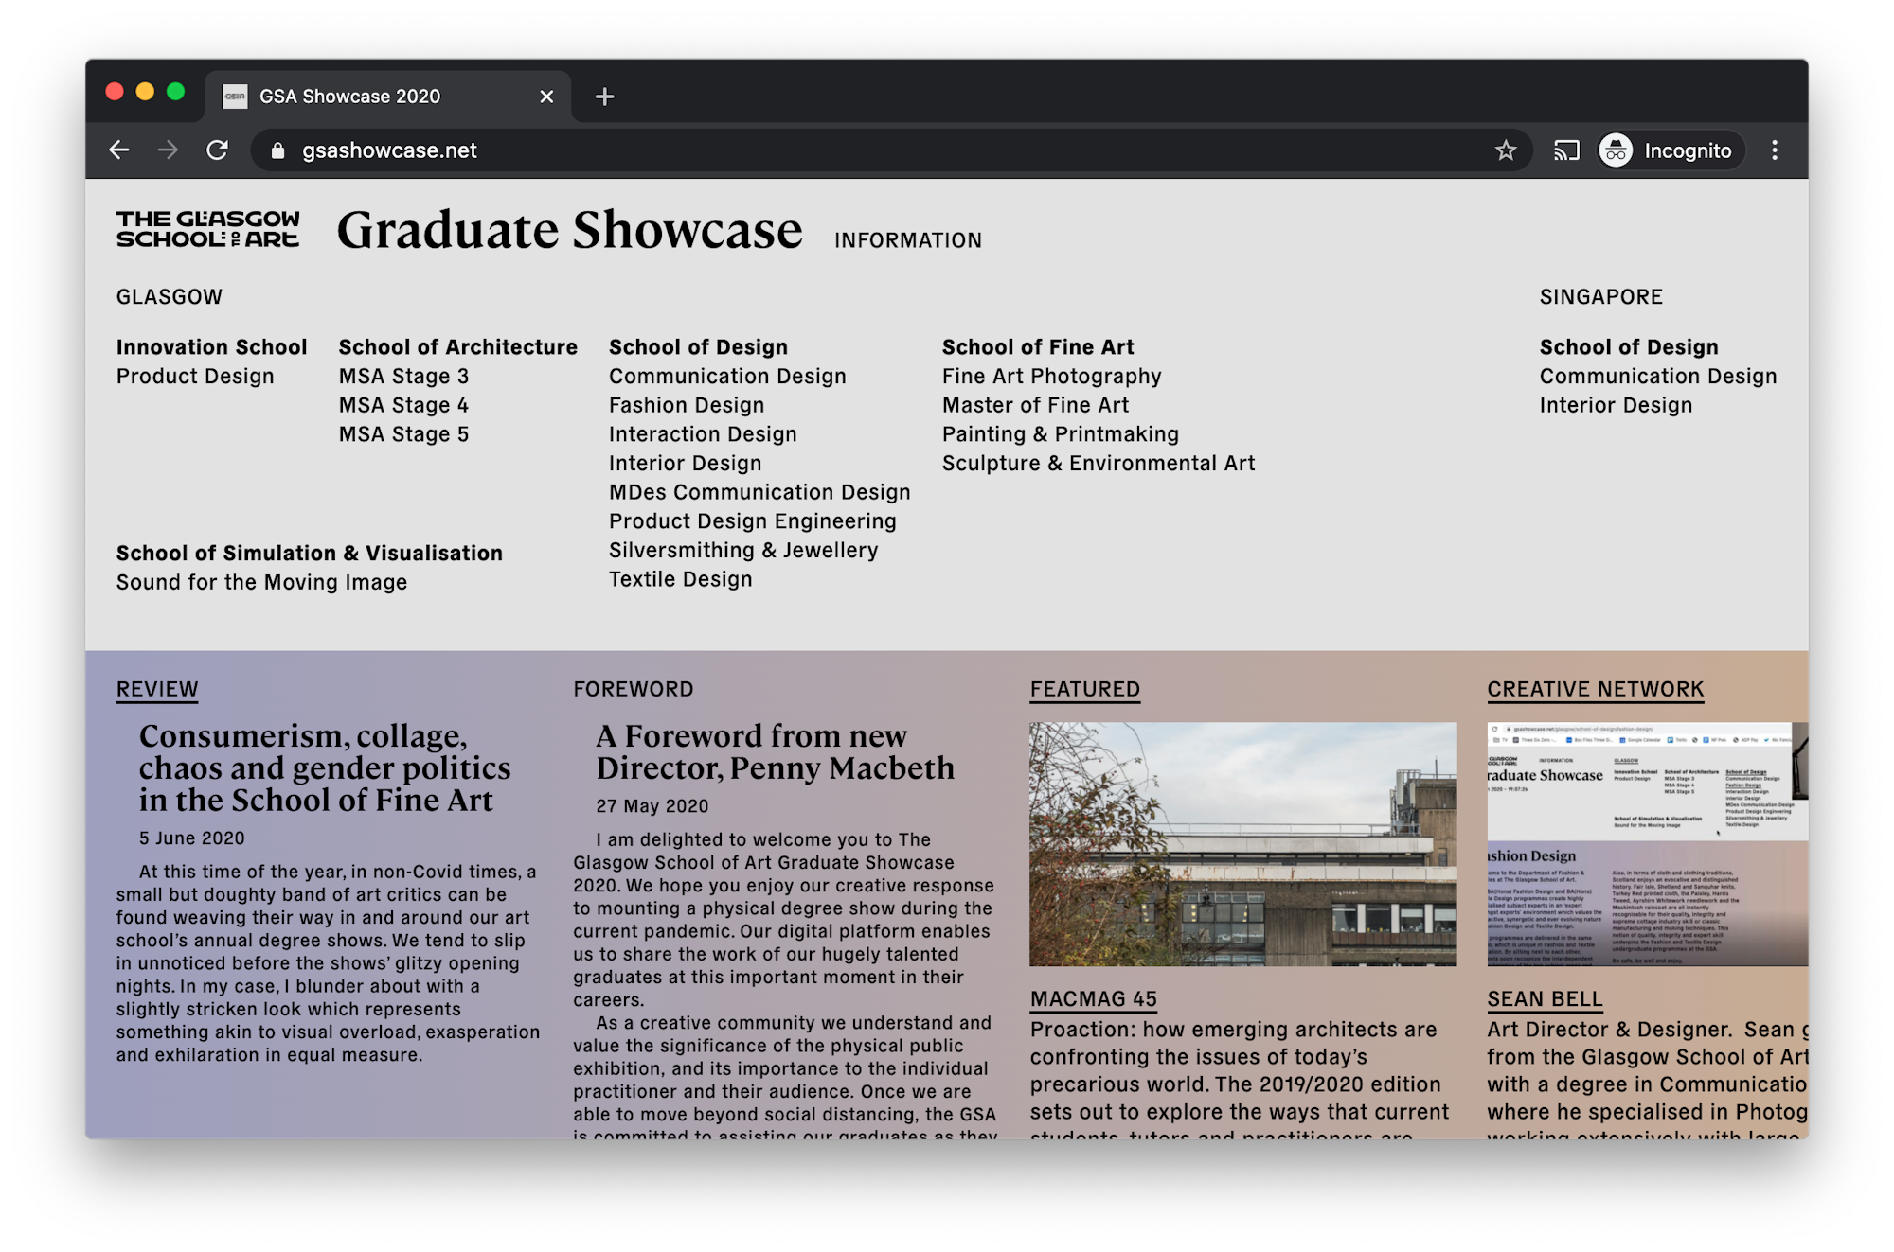Open Silversmithing & Jewellery
The image size is (1894, 1252).
[743, 551]
